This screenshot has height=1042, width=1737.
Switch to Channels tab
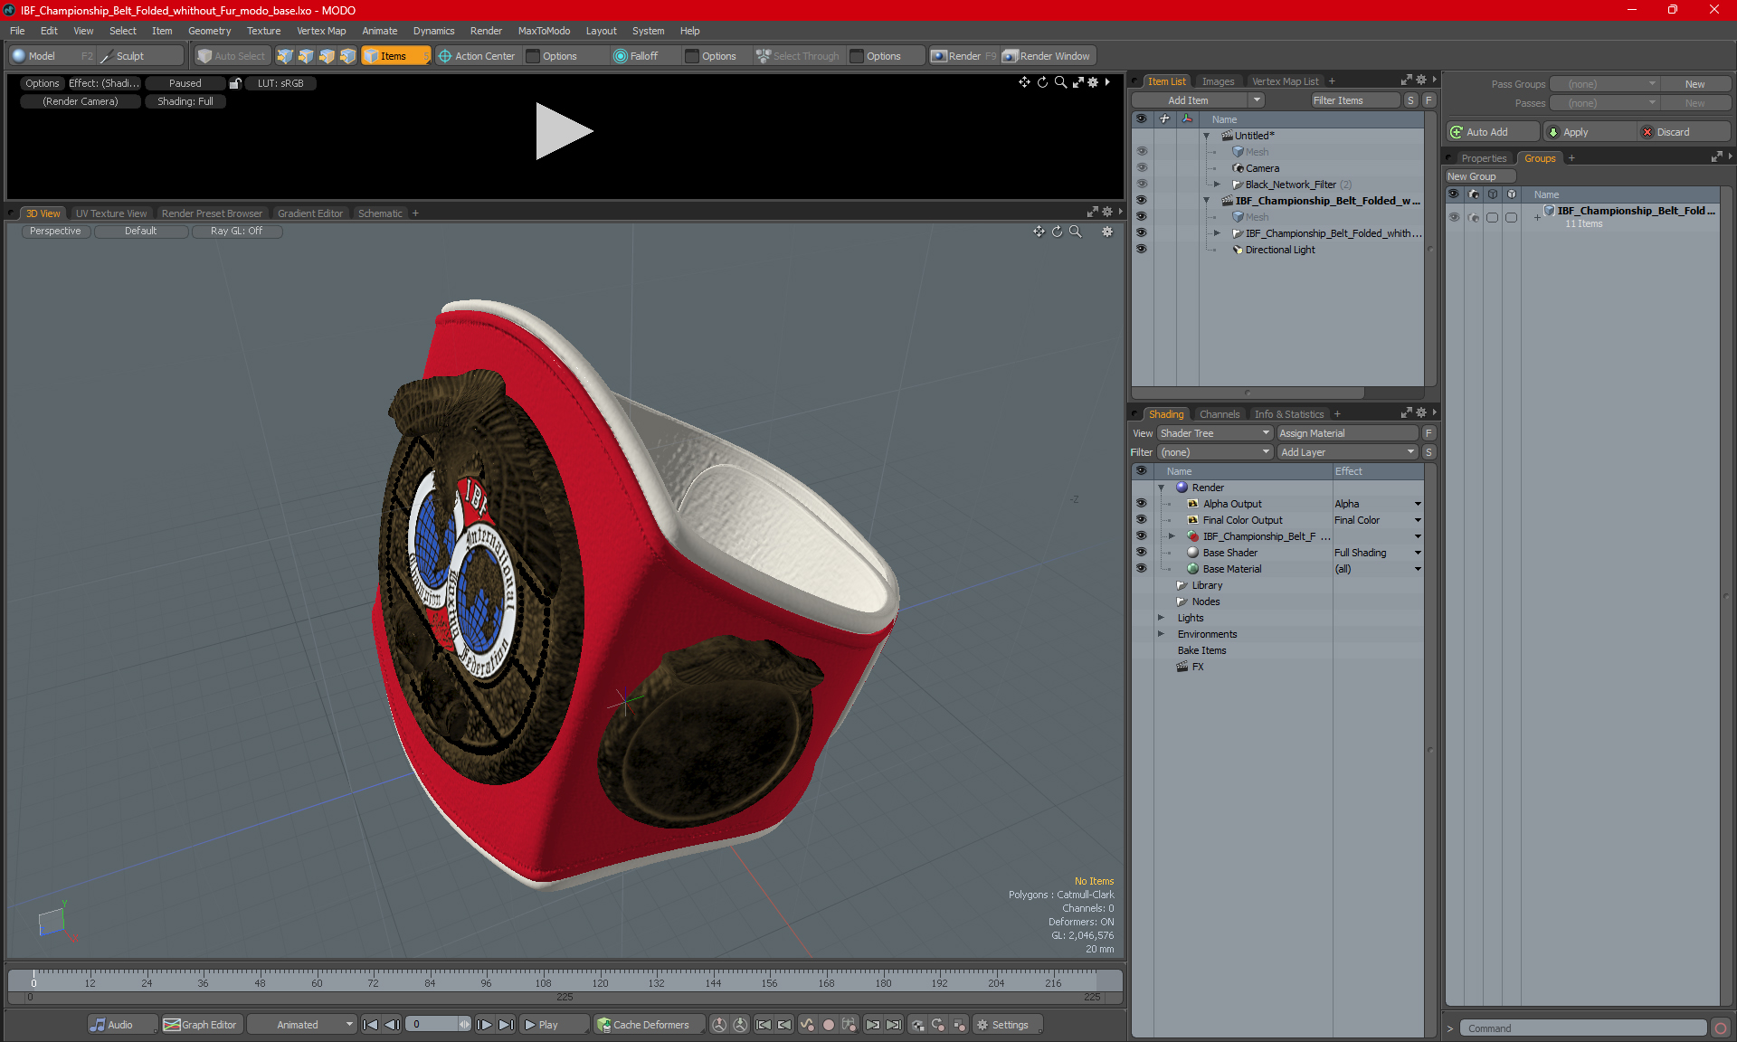(1219, 414)
